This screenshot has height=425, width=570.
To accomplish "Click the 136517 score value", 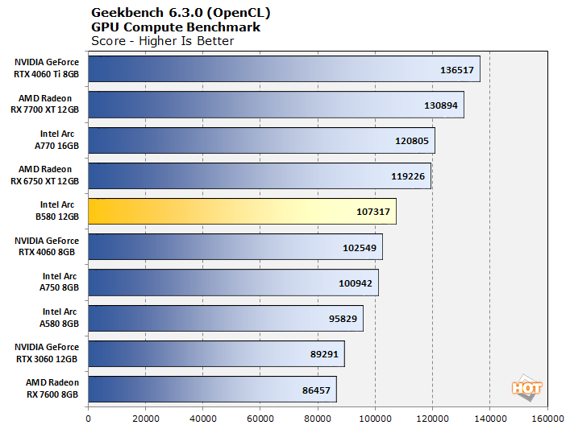I will [x=457, y=70].
